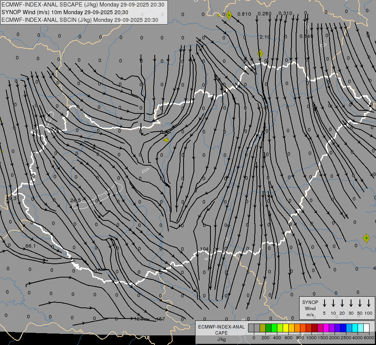376x345 pixels.
Task: Select the yellow diamond marker near map center
Action: 166,140
